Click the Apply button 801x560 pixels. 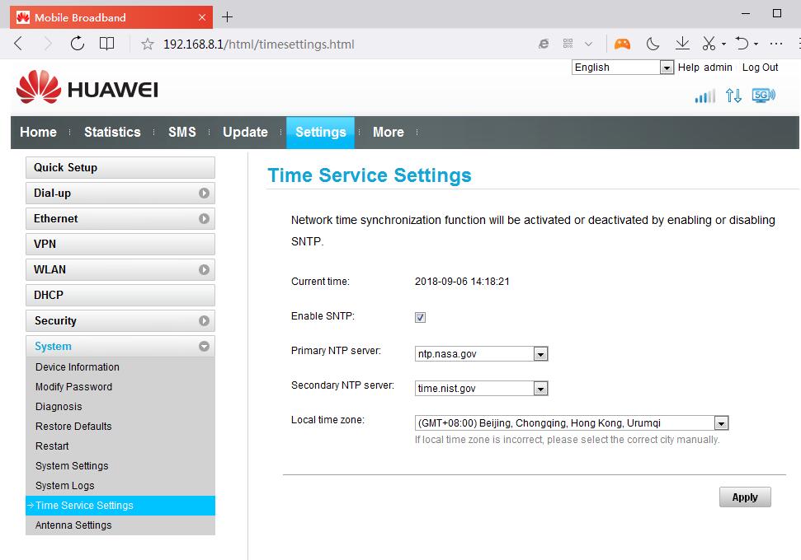point(744,497)
